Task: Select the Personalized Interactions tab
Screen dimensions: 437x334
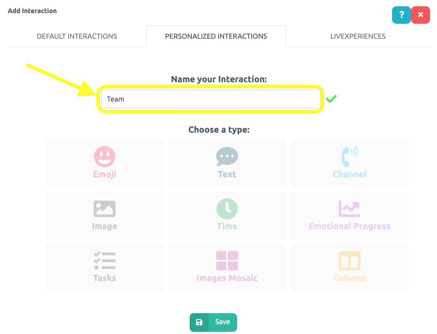Action: coord(216,36)
